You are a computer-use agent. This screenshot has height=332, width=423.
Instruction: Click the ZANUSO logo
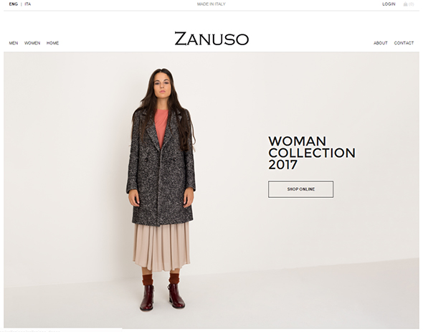pos(211,39)
